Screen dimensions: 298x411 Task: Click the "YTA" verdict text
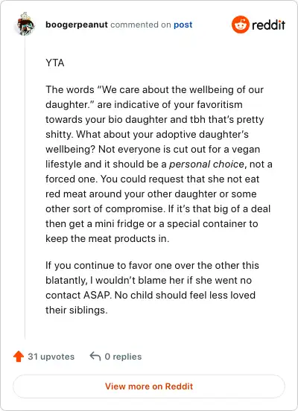coord(55,63)
